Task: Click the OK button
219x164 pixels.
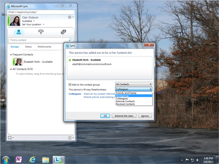Action: point(105,116)
